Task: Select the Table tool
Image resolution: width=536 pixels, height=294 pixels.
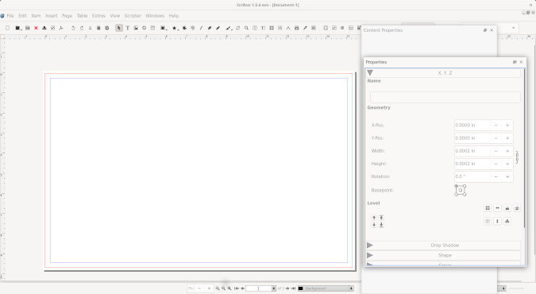Action: pos(152,28)
